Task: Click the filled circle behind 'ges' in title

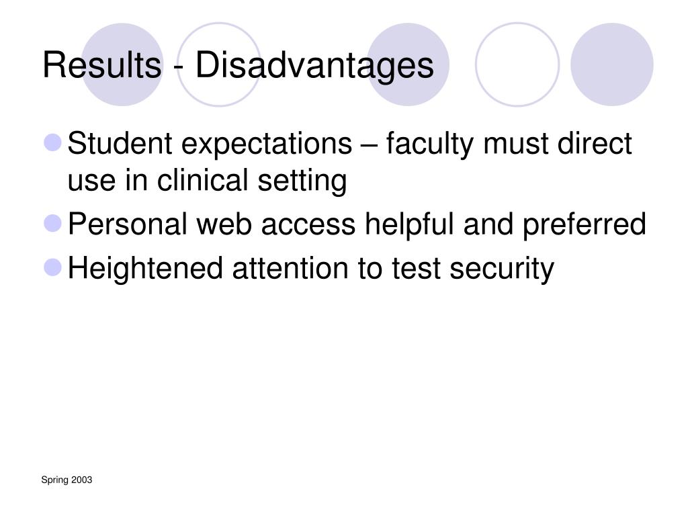Action: click(x=408, y=64)
